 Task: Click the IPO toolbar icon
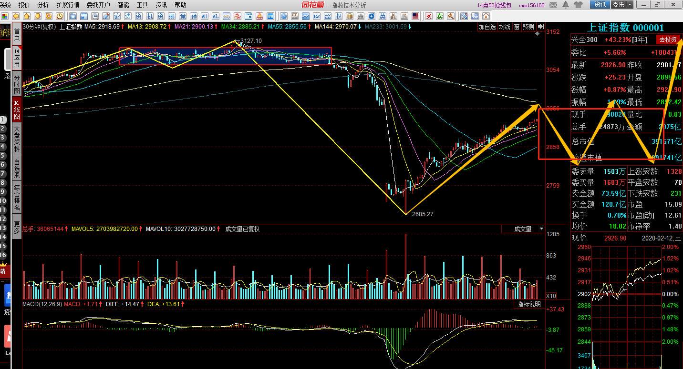[270, 17]
